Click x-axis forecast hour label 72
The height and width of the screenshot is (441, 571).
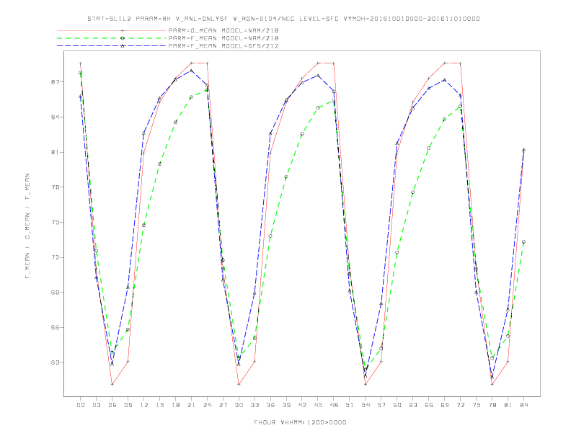tap(460, 405)
